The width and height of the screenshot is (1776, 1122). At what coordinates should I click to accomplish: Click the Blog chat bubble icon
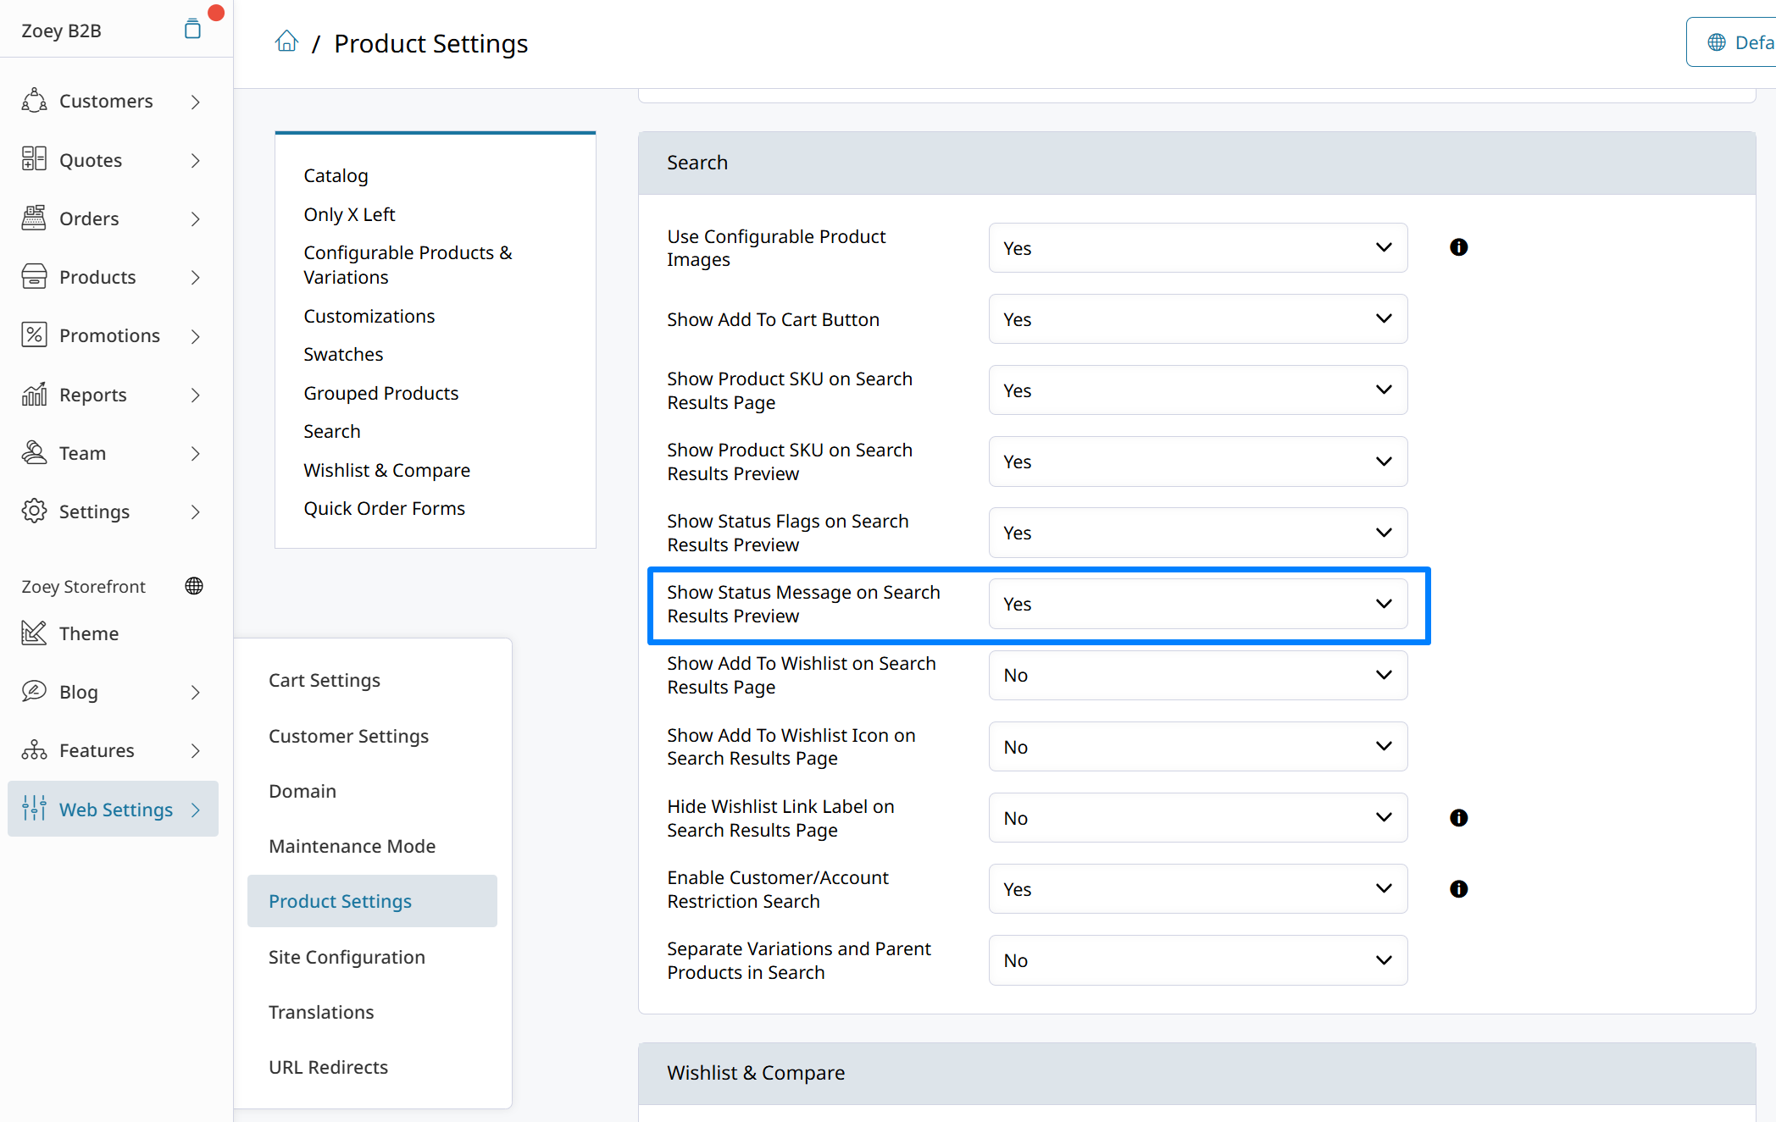(x=34, y=691)
